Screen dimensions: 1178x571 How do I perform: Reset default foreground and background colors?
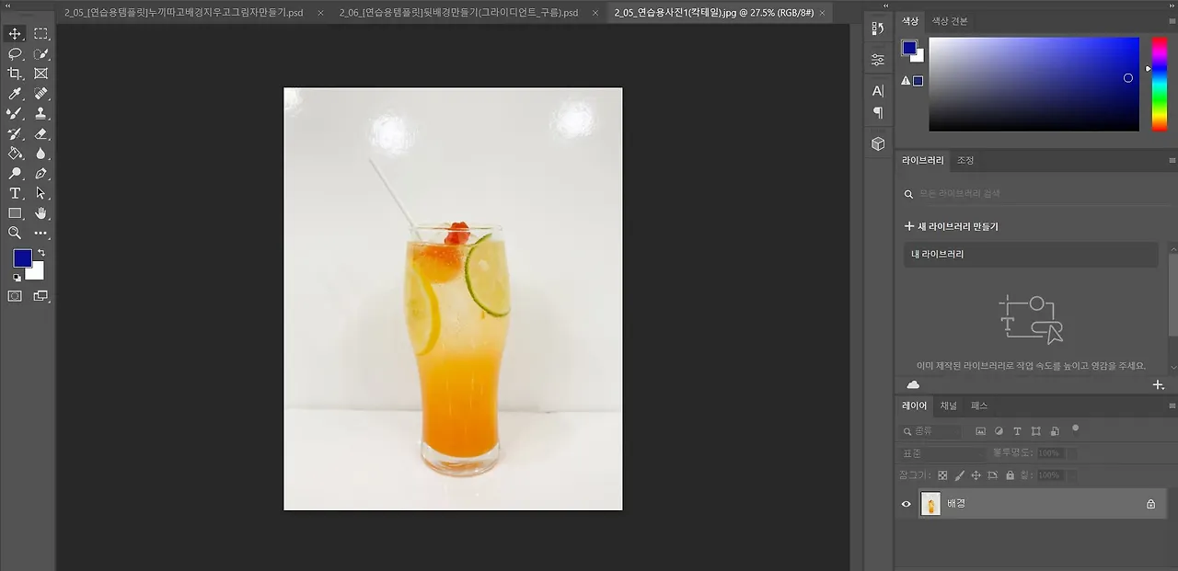17,278
